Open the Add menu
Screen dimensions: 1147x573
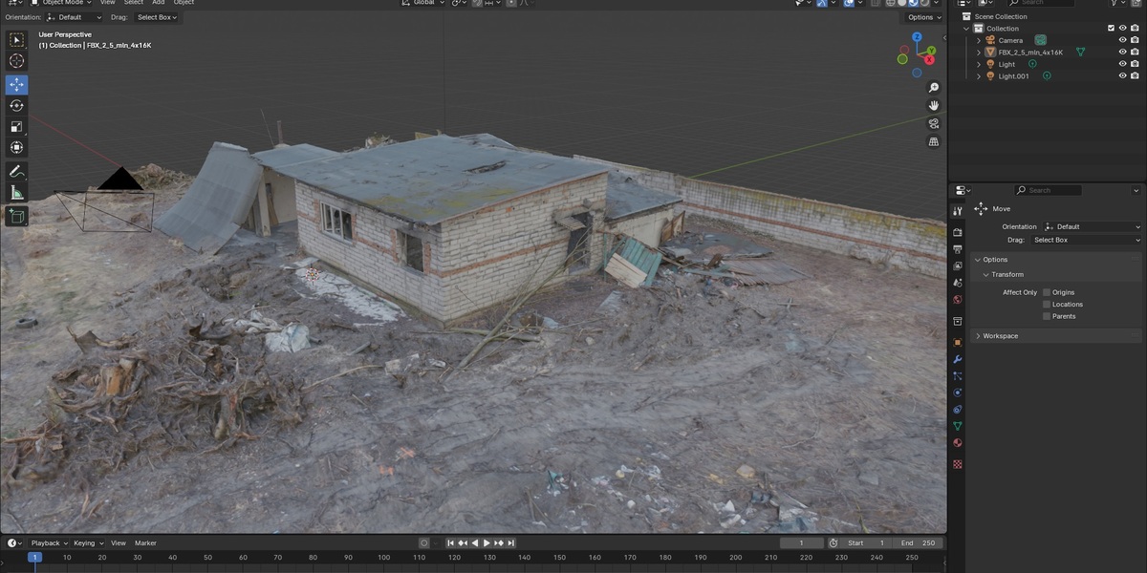[x=159, y=3]
